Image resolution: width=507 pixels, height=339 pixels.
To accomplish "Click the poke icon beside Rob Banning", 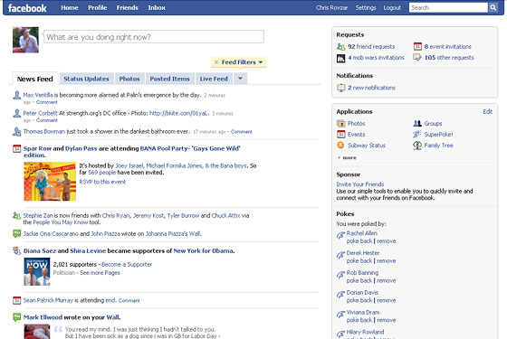I will tap(340, 275).
